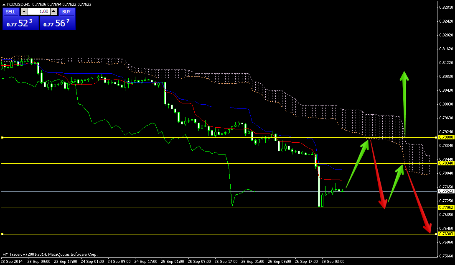The height and width of the screenshot is (265, 455).
Task: Click the 0.80030 price scale value
Action: (x=446, y=104)
